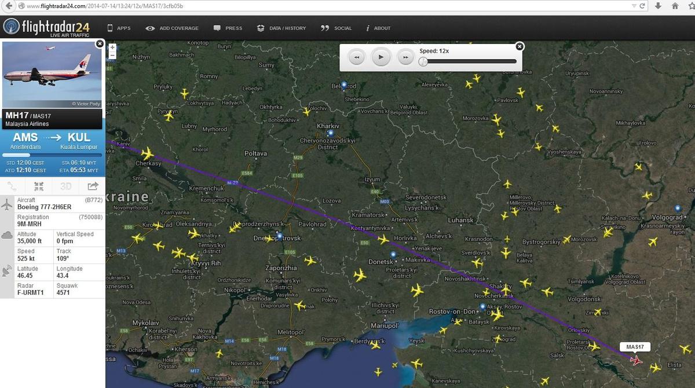Click the radar value F-URMT1
The height and width of the screenshot is (388, 695).
click(x=31, y=293)
